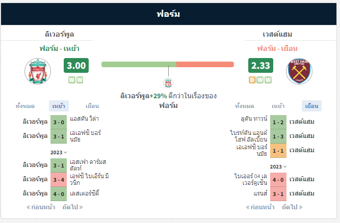This screenshot has width=340, height=223.
Task: Switch Liverpool results to เยือน tab
Action: coord(92,106)
